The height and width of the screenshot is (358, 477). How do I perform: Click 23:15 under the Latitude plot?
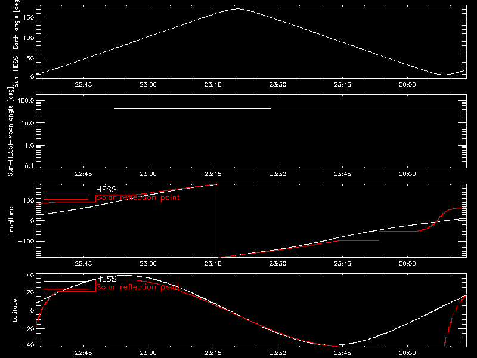click(x=213, y=353)
